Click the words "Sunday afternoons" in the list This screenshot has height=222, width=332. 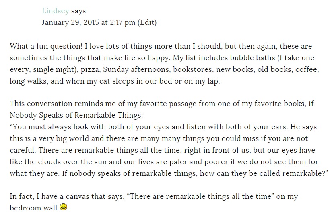(x=137, y=69)
